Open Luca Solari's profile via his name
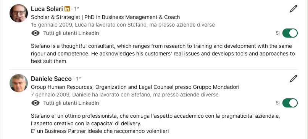Viewport: 308px width, 139px height. (x=47, y=9)
